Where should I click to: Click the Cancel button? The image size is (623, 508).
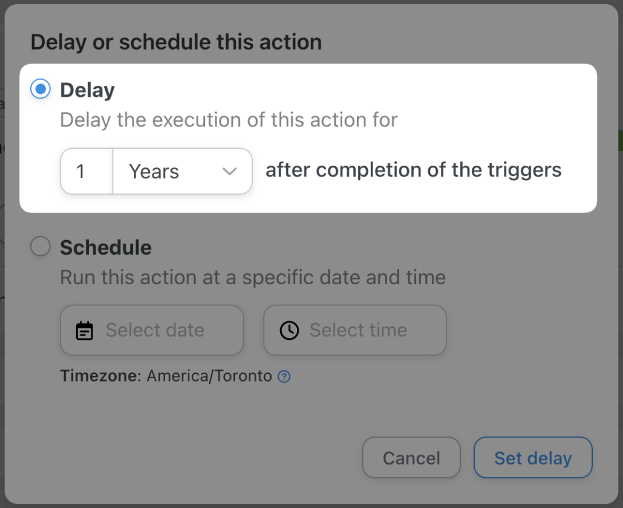(411, 458)
